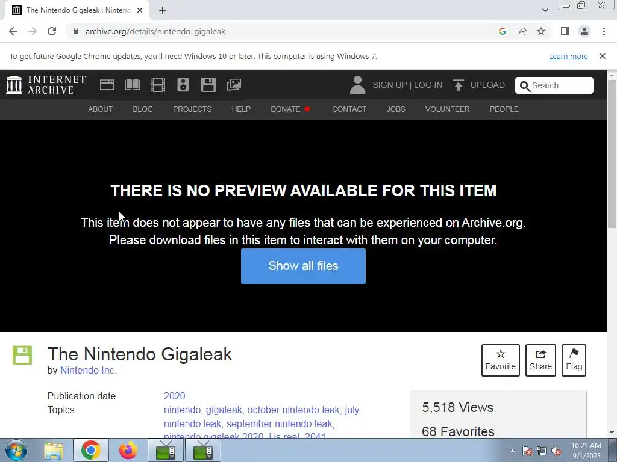
Task: Click the green floppy software item icon
Action: [22, 355]
